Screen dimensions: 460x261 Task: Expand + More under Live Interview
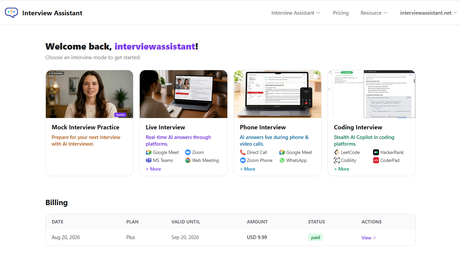tap(153, 169)
